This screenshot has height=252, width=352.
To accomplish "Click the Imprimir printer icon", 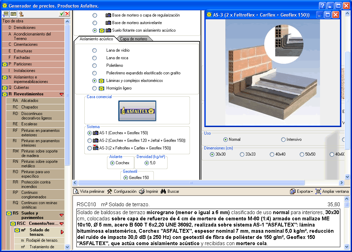I will [x=142, y=191].
